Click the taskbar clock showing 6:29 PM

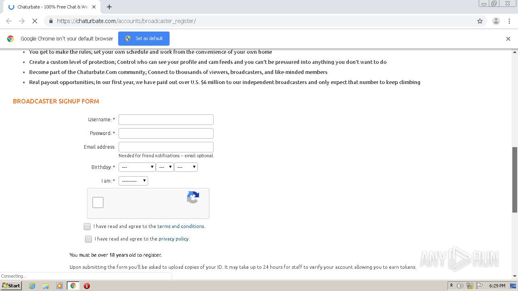tap(497, 286)
